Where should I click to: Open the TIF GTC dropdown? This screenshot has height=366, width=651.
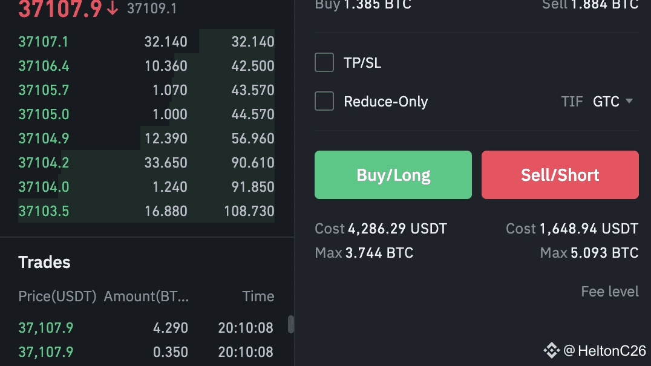click(612, 101)
